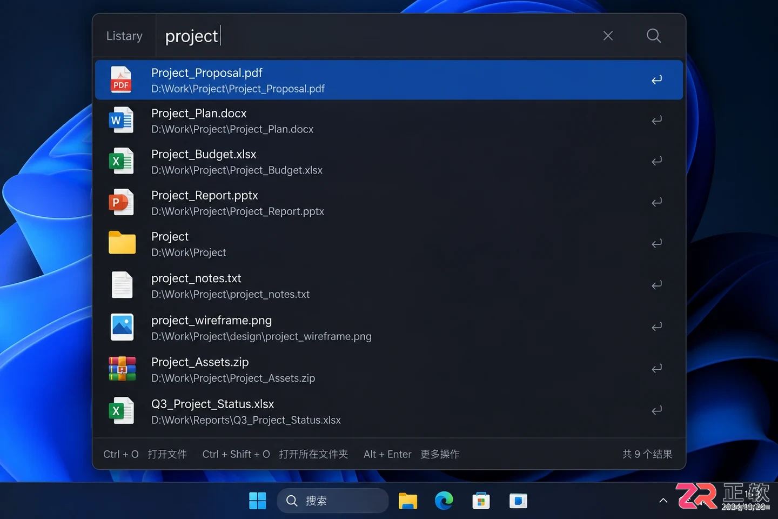Click the 'Alt + Enter 更多操作' footer hint

point(412,454)
